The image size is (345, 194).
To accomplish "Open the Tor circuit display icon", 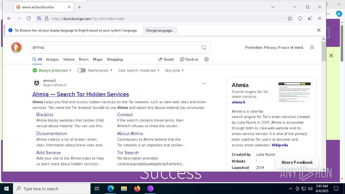I will (x=39, y=18).
